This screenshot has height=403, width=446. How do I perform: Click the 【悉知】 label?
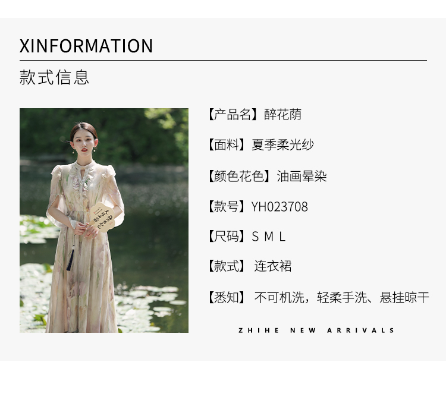pos(227,297)
